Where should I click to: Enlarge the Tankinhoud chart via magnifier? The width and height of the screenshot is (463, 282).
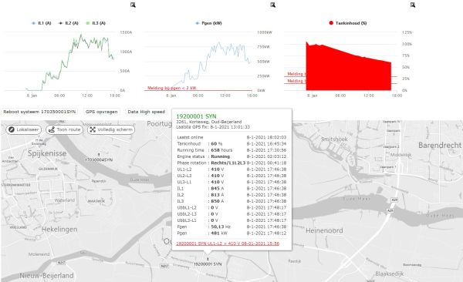[413, 5]
